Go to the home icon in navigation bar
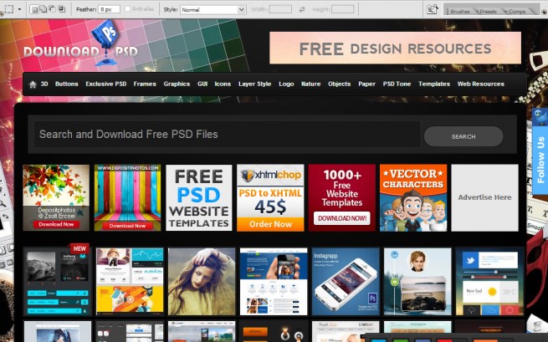This screenshot has height=342, width=548. click(33, 84)
